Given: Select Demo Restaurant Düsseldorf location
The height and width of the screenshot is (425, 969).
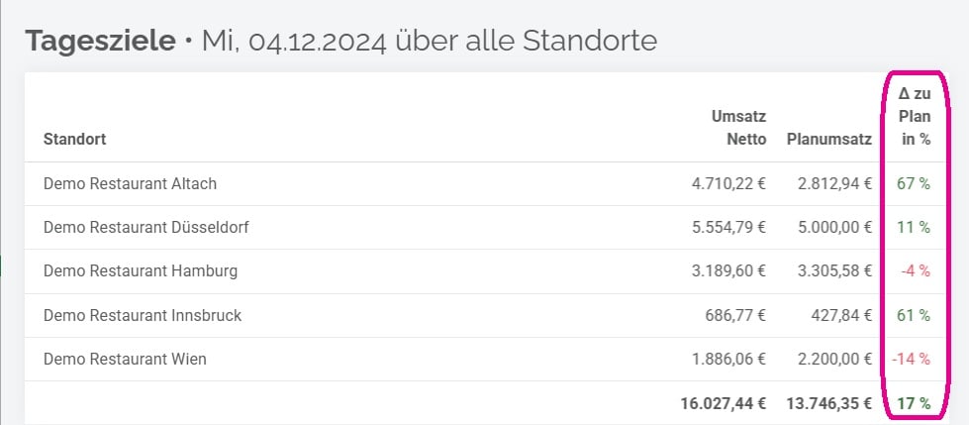Looking at the screenshot, I should pyautogui.click(x=145, y=227).
